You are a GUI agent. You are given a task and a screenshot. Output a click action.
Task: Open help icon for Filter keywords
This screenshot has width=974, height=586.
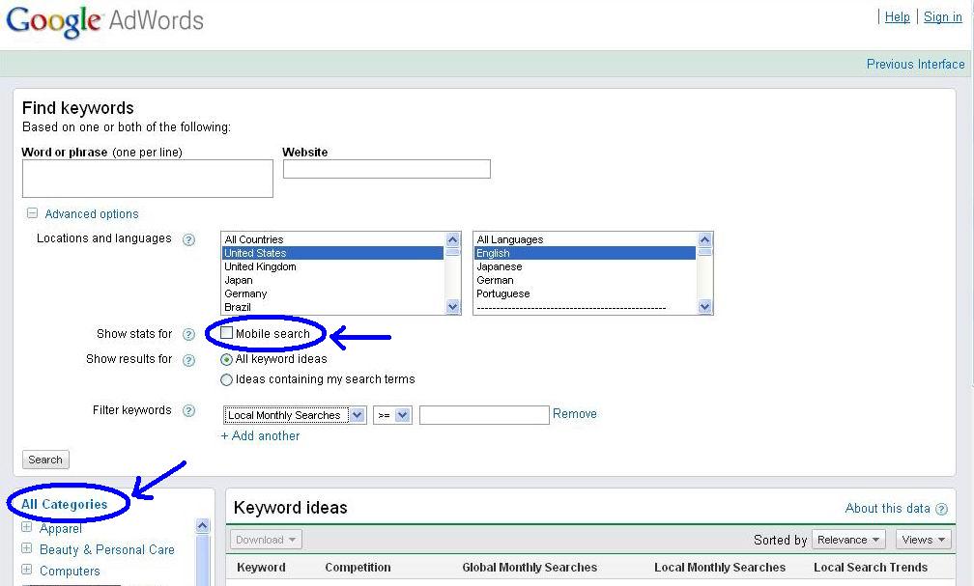pyautogui.click(x=188, y=410)
